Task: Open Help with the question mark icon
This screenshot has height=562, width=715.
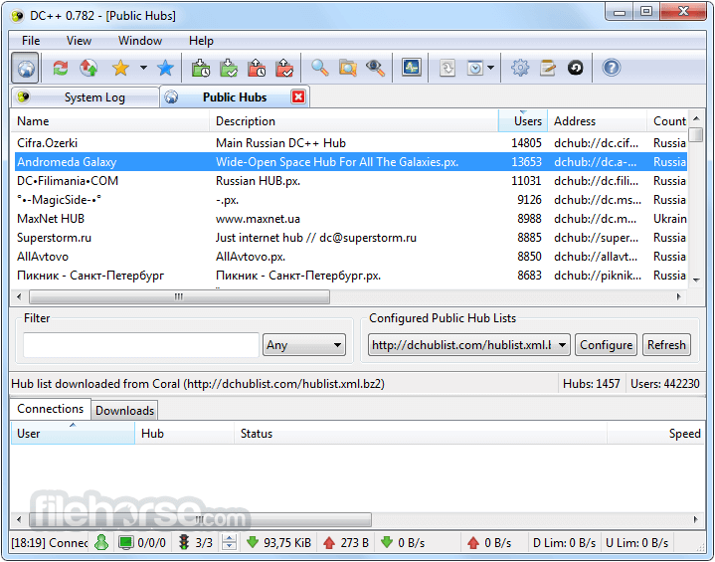Action: 611,69
